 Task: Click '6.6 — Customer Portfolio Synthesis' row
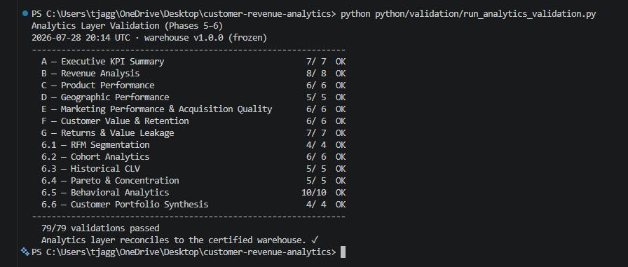coord(193,205)
